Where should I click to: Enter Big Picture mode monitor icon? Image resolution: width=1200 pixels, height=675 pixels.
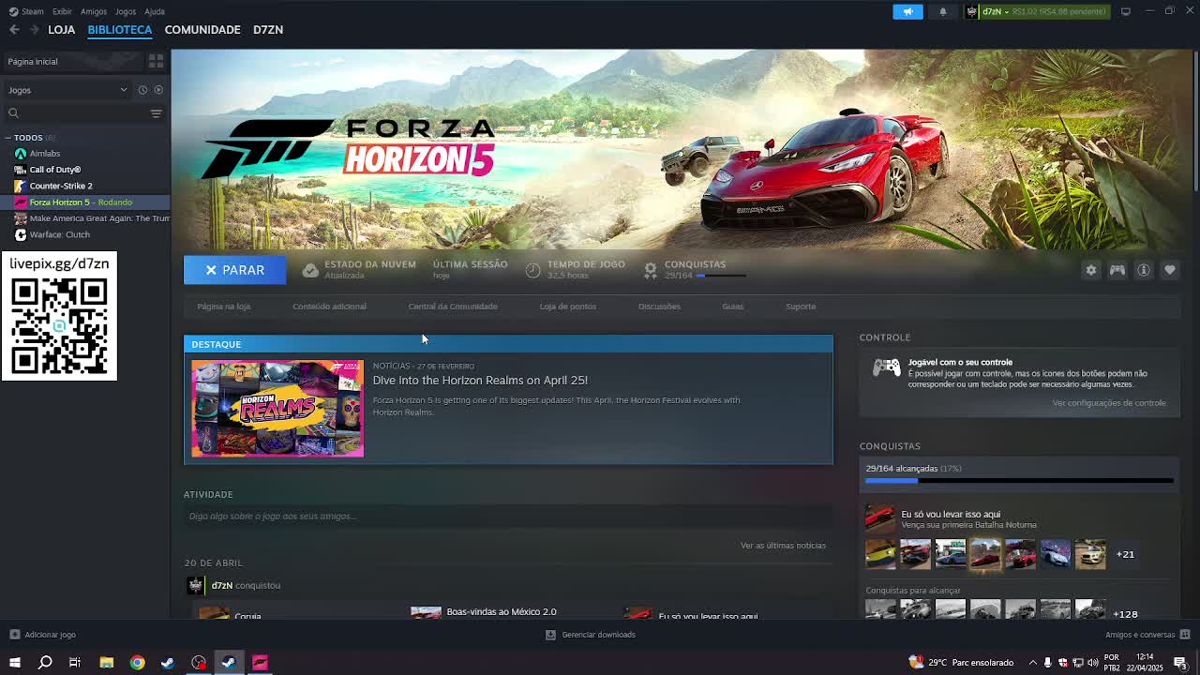pos(1125,11)
